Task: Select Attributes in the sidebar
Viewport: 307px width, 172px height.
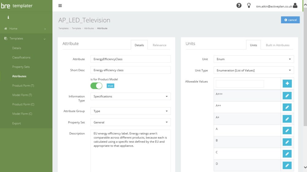Action: tap(19, 76)
